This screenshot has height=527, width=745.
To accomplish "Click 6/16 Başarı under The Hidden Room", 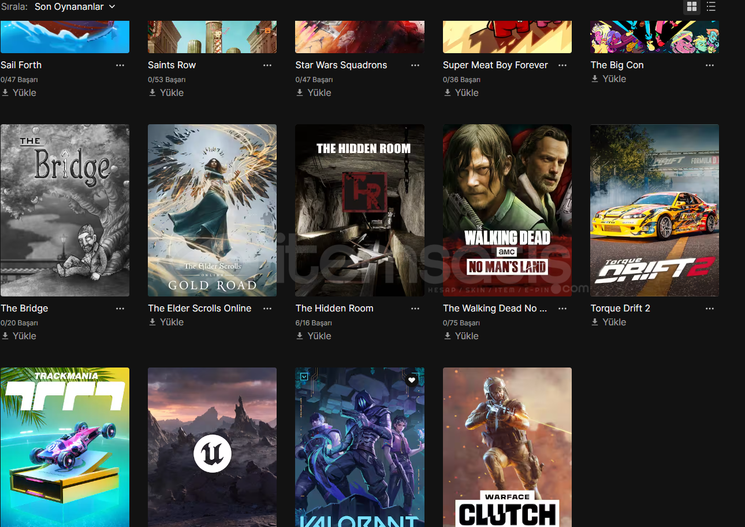I will (314, 323).
